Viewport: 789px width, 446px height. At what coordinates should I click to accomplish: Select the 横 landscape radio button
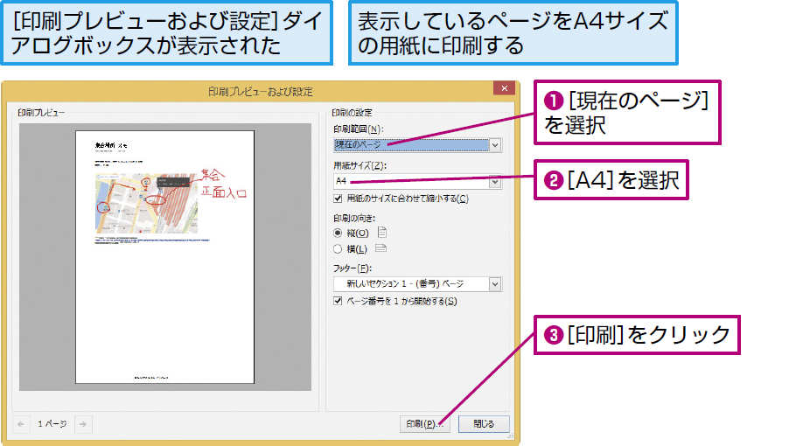(338, 249)
